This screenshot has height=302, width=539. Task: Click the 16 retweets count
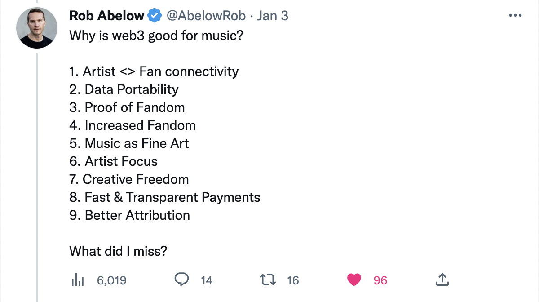(x=293, y=280)
